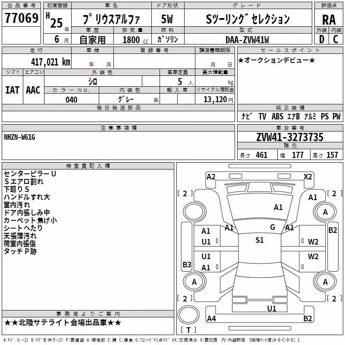
Task: Select the fuel type ガソリン
Action: pyautogui.click(x=168, y=39)
